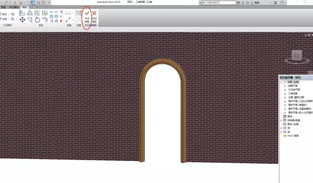
Task: Select the Array tool icon
Action: click(51, 16)
